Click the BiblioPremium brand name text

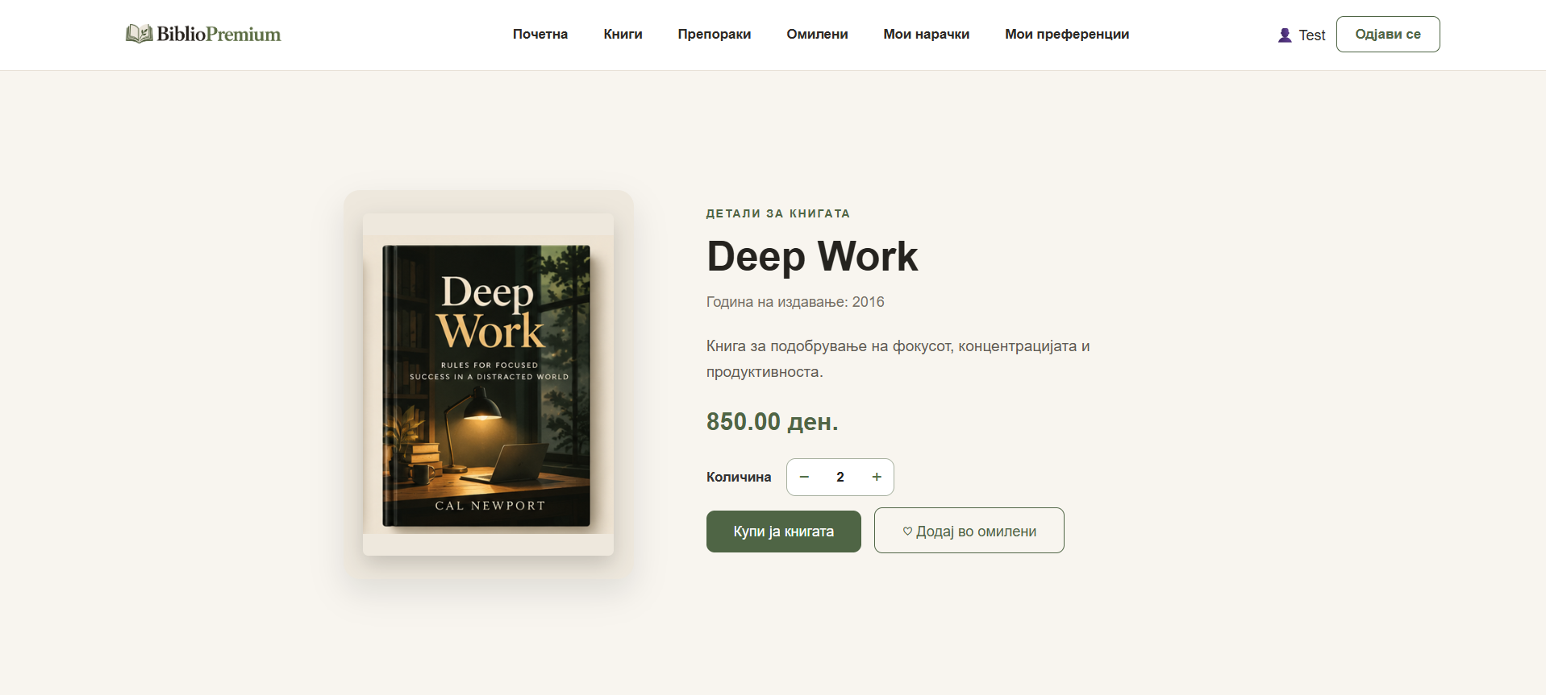pyautogui.click(x=219, y=34)
